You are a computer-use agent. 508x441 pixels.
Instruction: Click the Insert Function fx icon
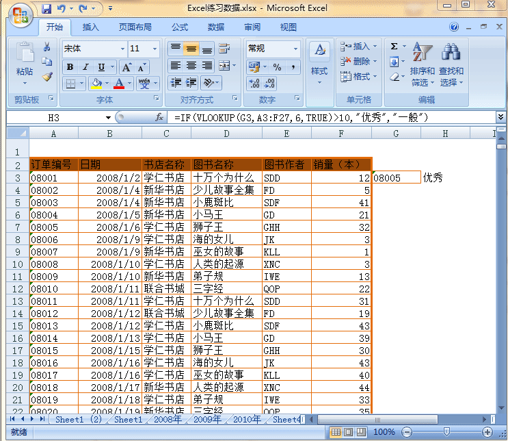pyautogui.click(x=159, y=118)
